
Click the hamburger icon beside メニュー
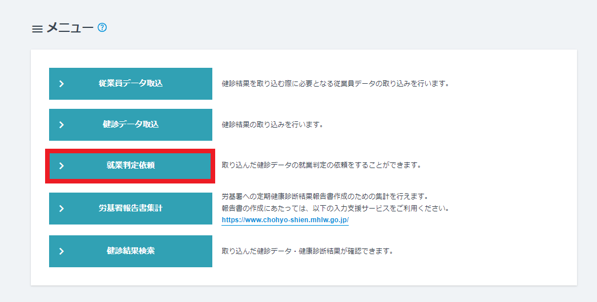coord(37,28)
